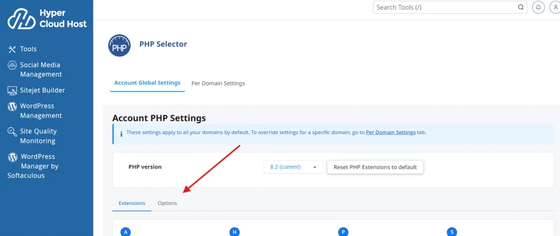Open Tools in the sidebar

click(22, 49)
